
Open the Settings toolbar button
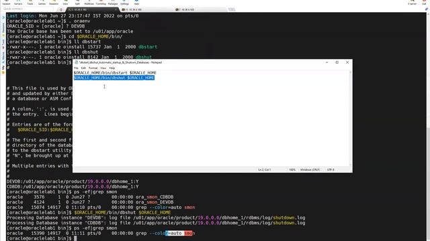click(124, 3)
